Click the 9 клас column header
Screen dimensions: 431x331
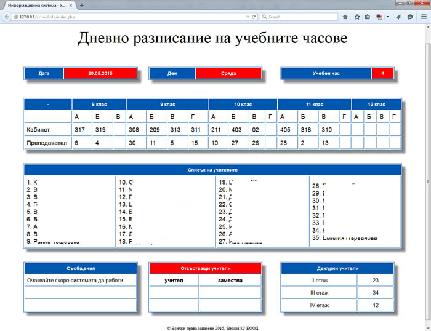pyautogui.click(x=167, y=105)
